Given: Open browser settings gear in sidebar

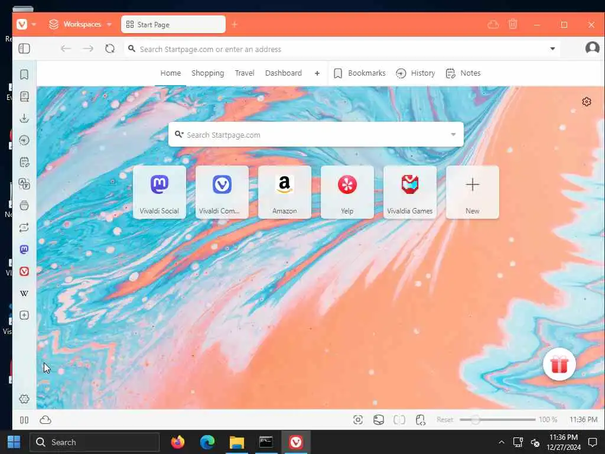Looking at the screenshot, I should pos(24,399).
